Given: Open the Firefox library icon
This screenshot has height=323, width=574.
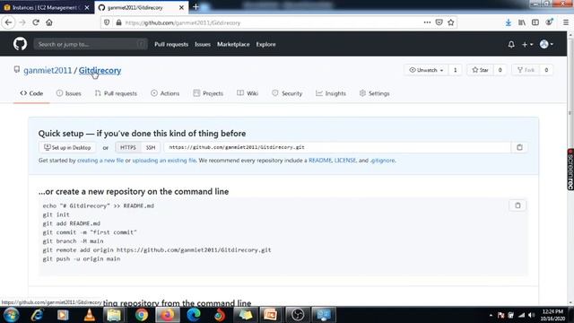Looking at the screenshot, I should coord(522,22).
